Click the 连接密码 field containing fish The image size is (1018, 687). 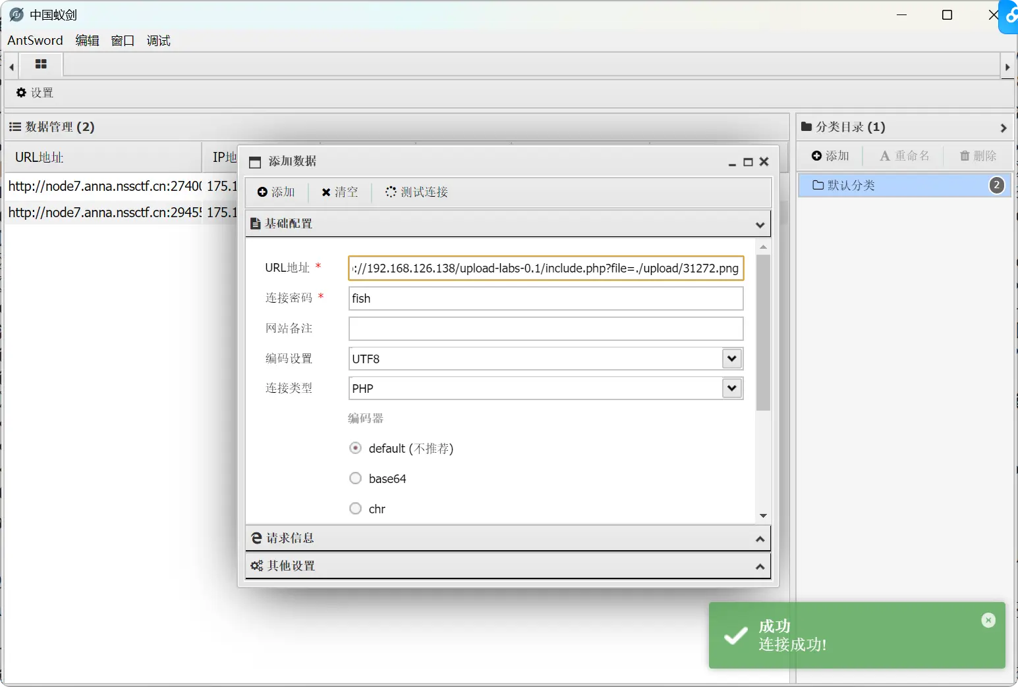[546, 298]
